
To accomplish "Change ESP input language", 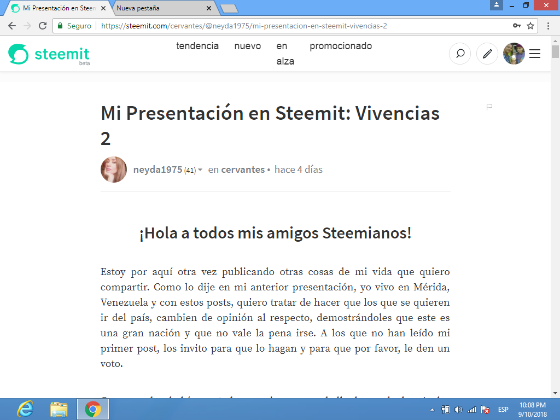I will pos(503,410).
